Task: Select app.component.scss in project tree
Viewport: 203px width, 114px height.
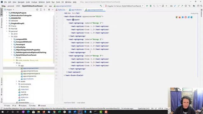Action: tap(30, 71)
